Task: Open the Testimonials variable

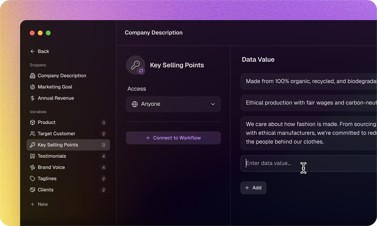Action: click(52, 156)
